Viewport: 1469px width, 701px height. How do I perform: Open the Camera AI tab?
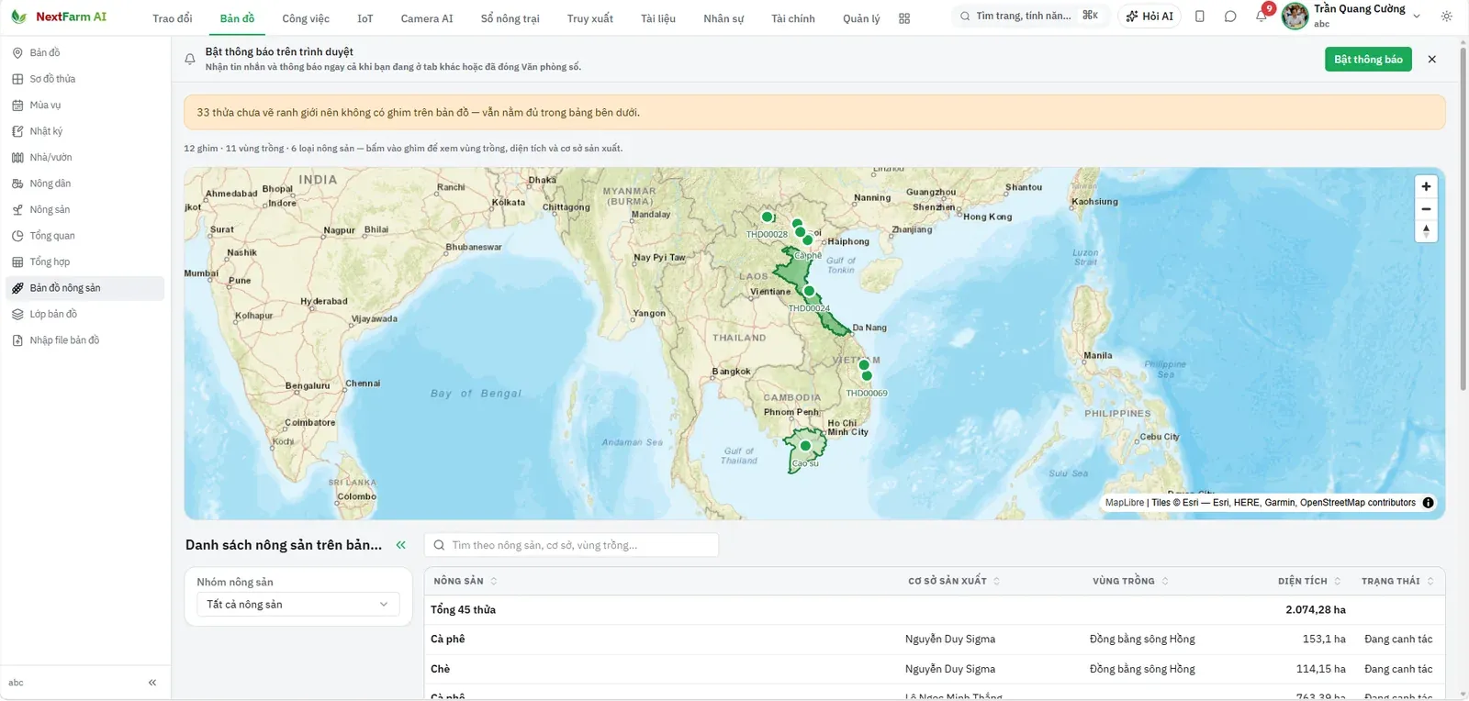(x=427, y=18)
